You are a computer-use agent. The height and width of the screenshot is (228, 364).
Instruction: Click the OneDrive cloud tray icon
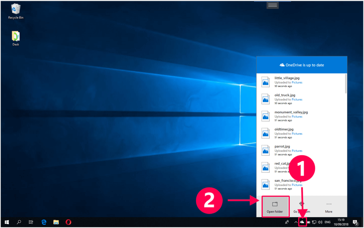point(302,222)
